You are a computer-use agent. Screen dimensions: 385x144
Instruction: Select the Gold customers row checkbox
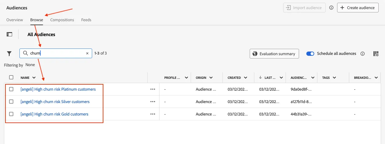pos(11,114)
